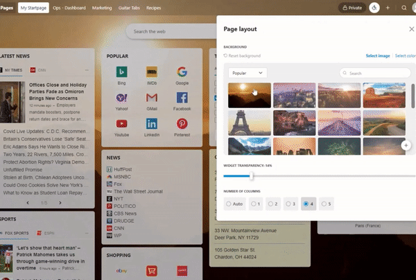Screen dimensions: 416x280
Task: Open the Pinterest bookmark icon
Action: (182, 124)
